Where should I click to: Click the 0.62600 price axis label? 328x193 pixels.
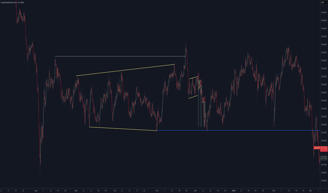pyautogui.click(x=324, y=101)
